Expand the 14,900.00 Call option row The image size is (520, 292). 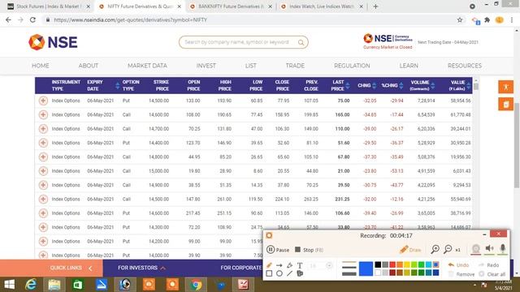[x=43, y=185]
